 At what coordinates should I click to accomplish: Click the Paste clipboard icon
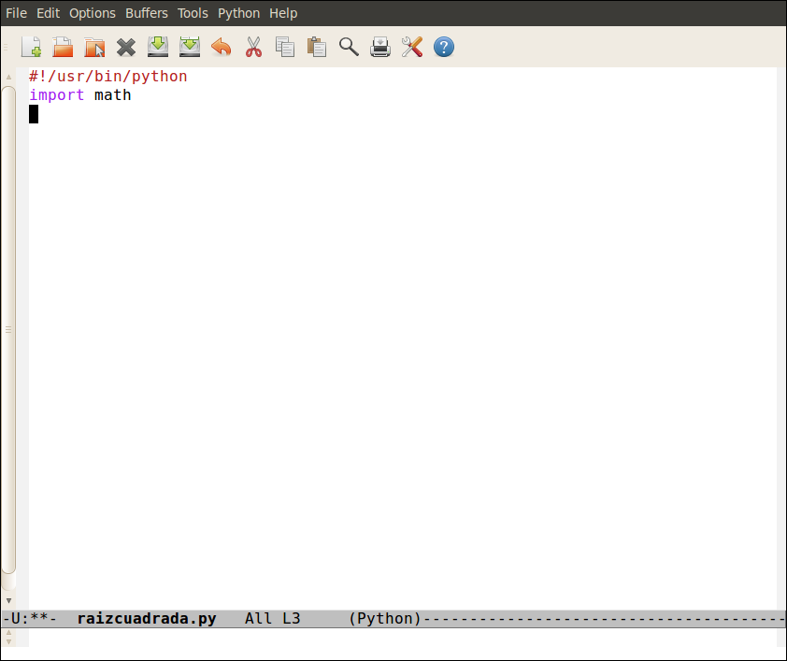tap(317, 47)
